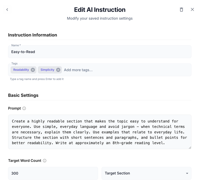Viewport: 199px width, 186px height.
Task: Click the Basic Settings heading
Action: (23, 95)
